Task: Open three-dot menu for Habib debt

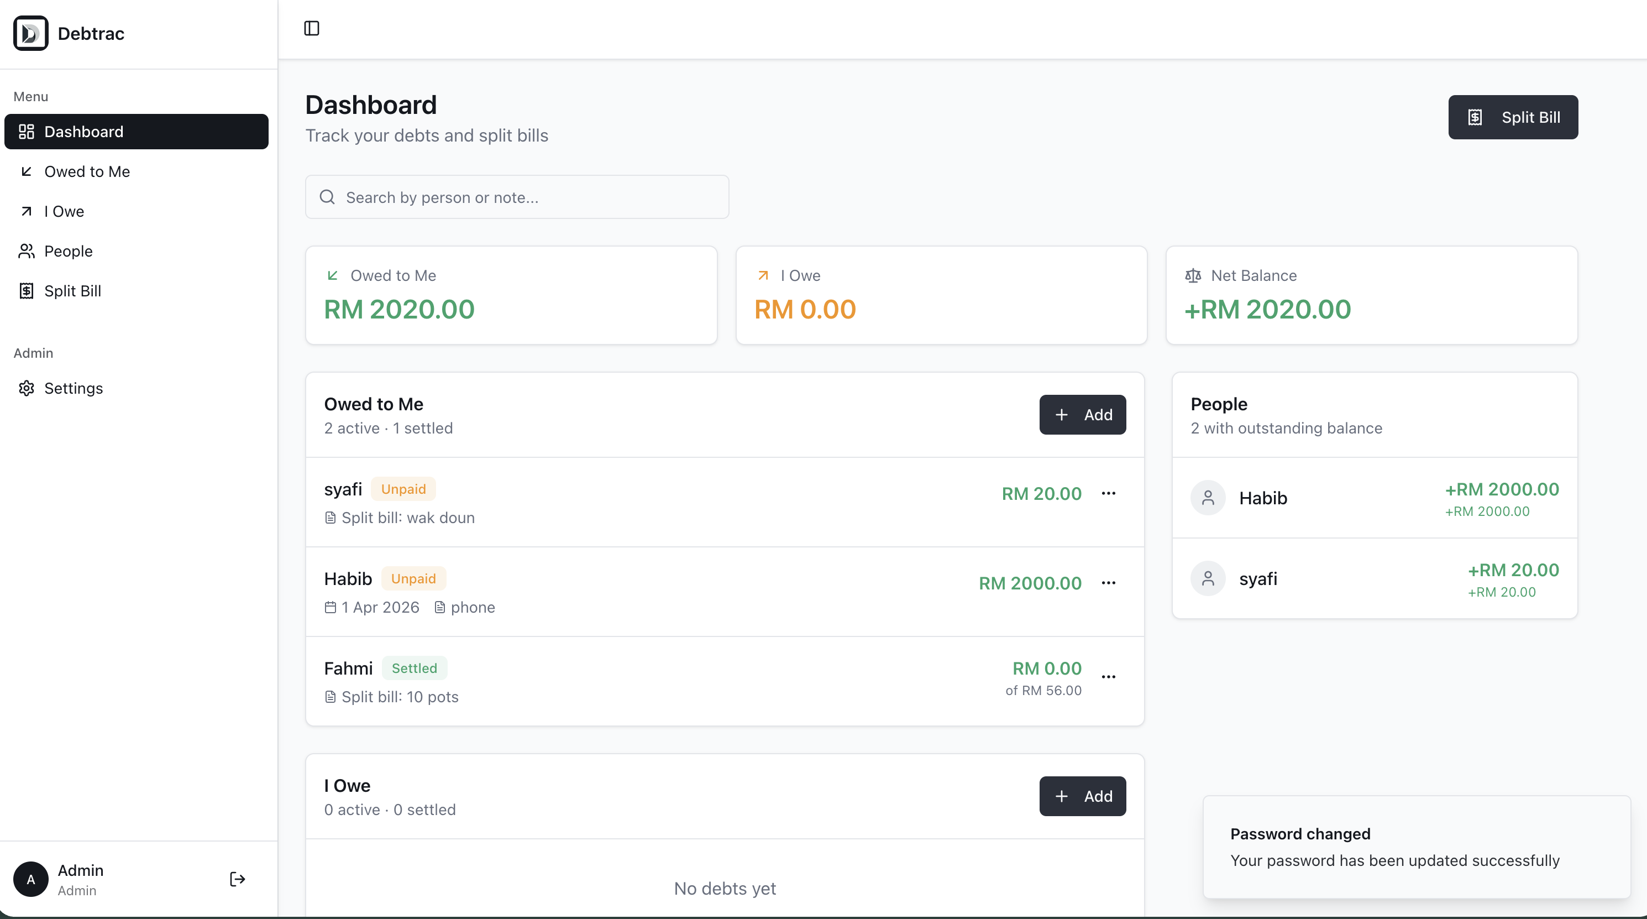Action: pos(1109,583)
